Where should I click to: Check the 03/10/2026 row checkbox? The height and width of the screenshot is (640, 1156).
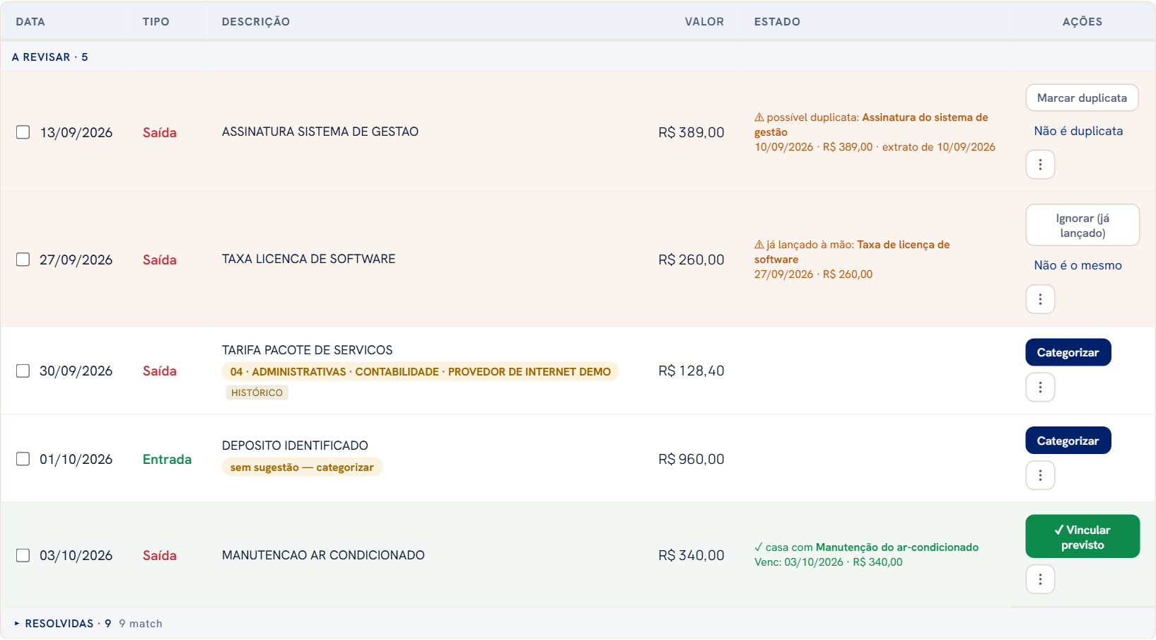pos(23,555)
